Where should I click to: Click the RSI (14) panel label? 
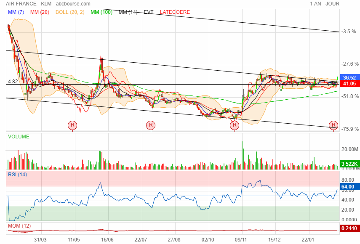[17, 175]
